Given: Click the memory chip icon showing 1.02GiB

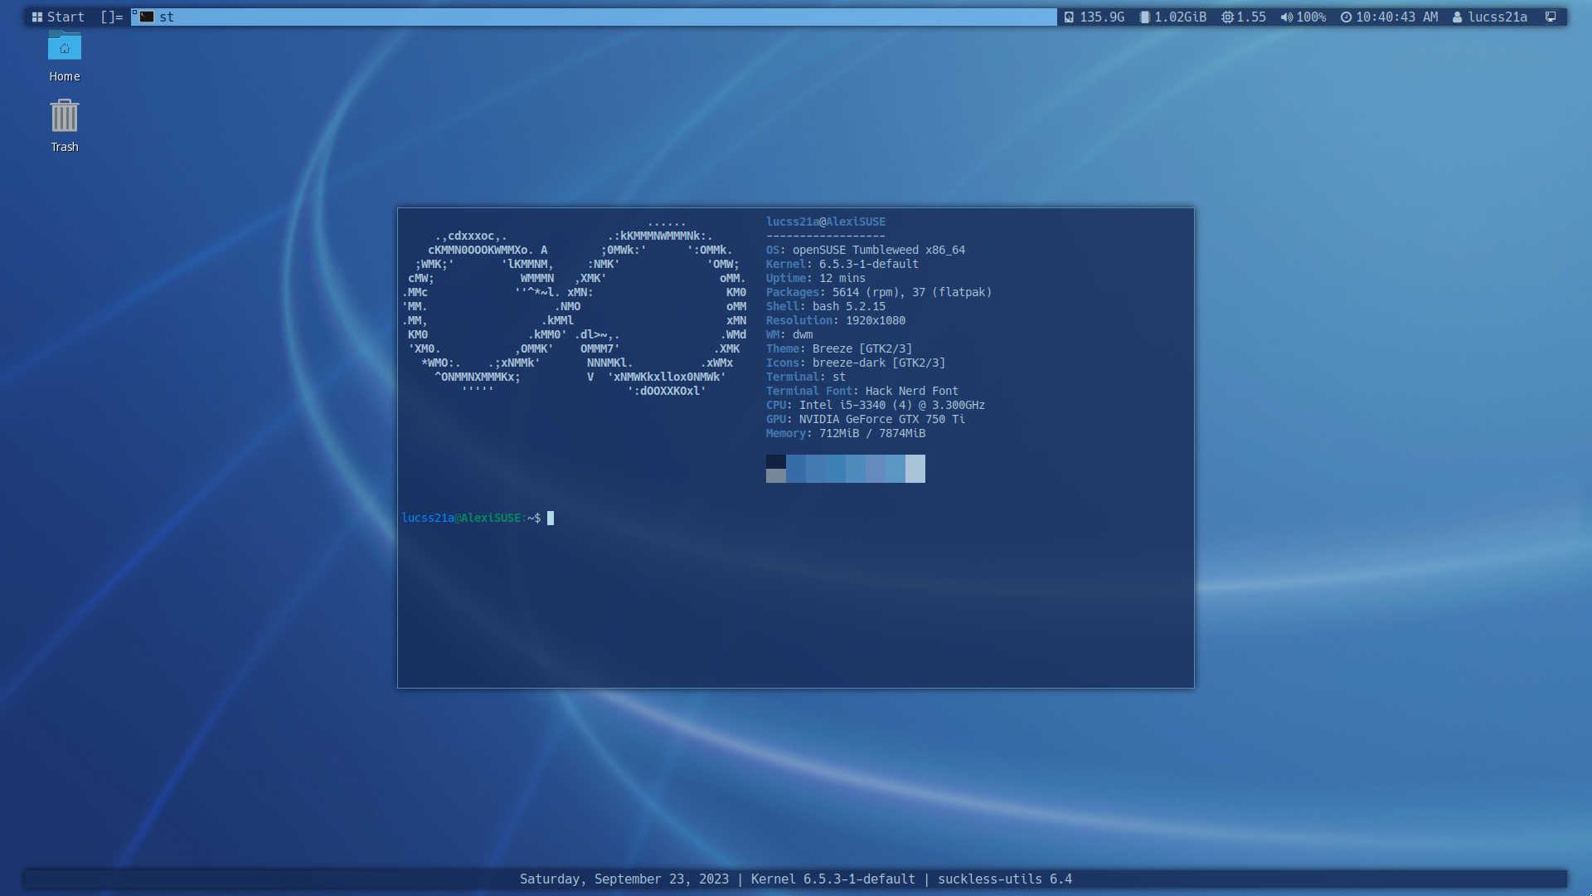Looking at the screenshot, I should tap(1145, 17).
